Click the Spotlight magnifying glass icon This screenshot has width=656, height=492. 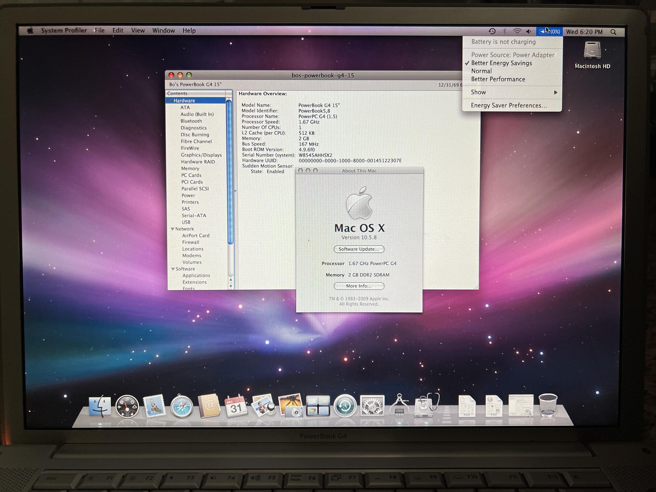pos(613,32)
